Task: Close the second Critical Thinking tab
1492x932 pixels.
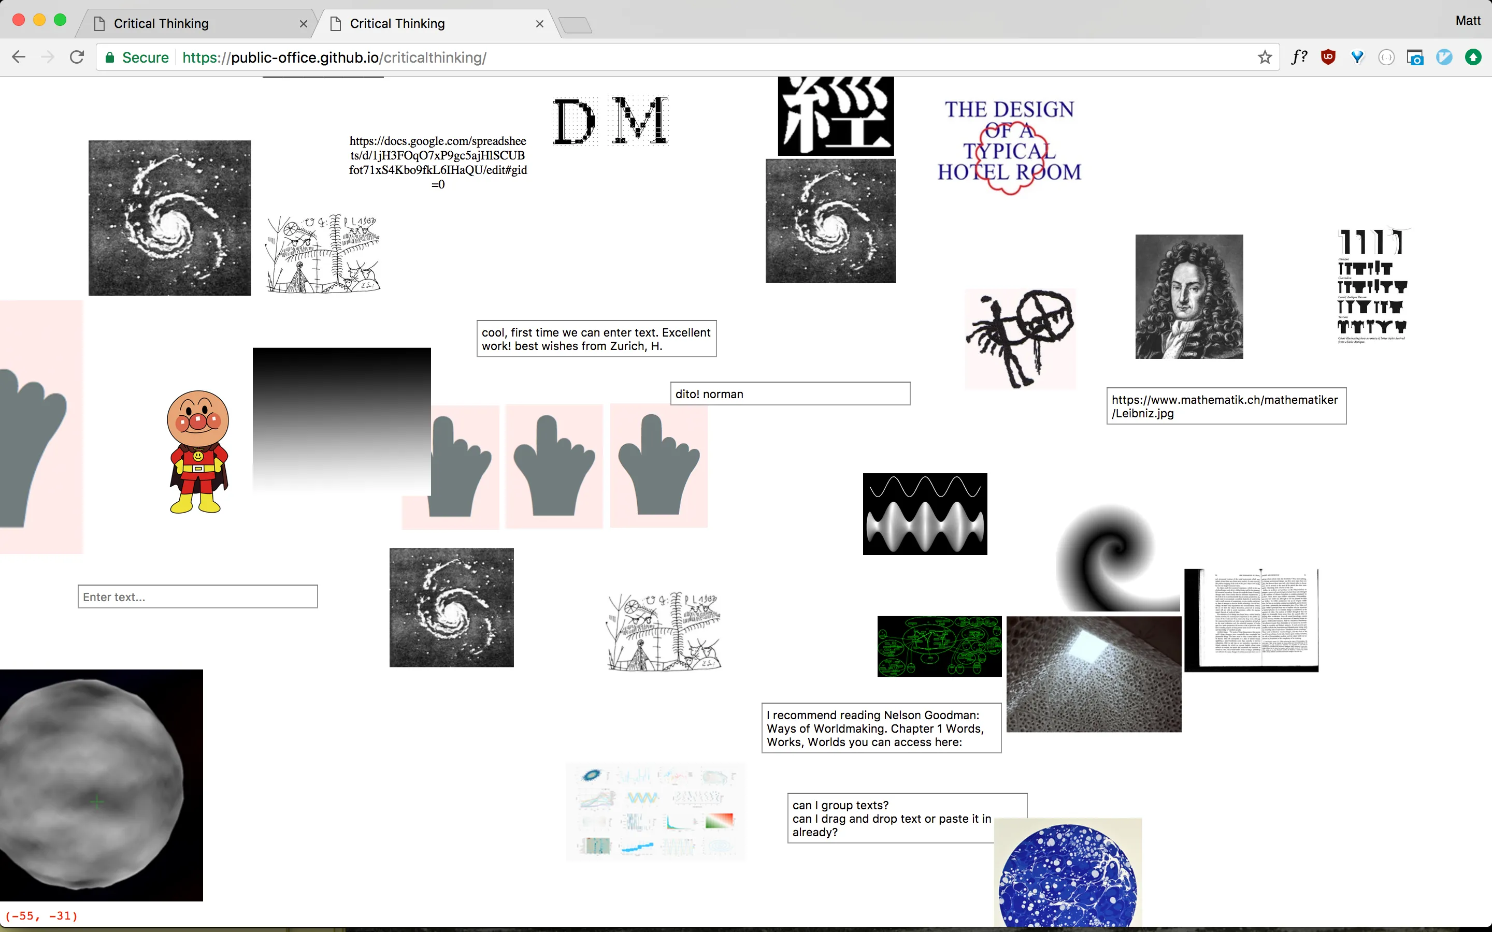Action: point(539,23)
